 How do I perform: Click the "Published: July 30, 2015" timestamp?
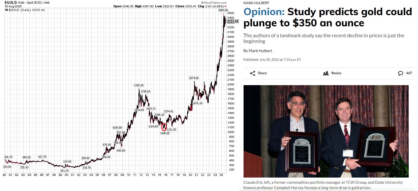(x=272, y=60)
